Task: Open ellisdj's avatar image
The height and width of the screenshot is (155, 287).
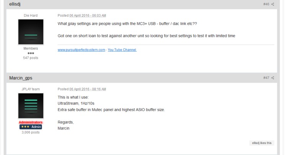Action: (31, 32)
